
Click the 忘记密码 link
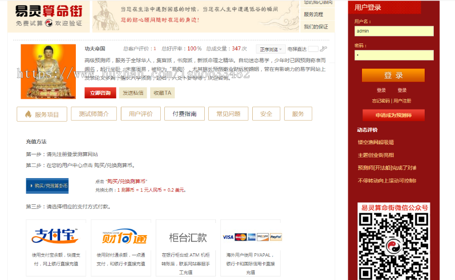pos(381,101)
